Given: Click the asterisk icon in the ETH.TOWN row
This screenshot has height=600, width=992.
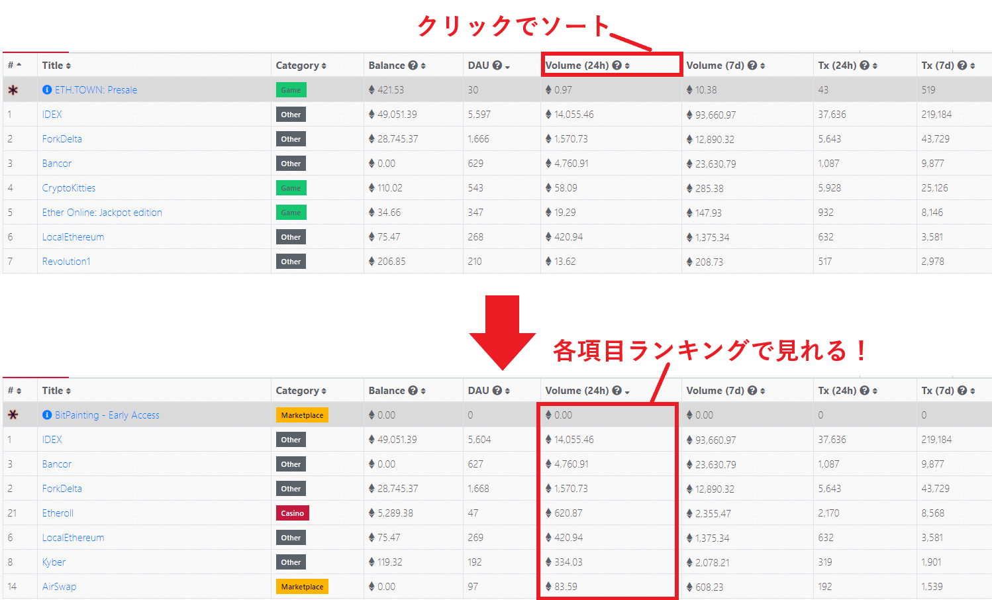Looking at the screenshot, I should pos(13,90).
